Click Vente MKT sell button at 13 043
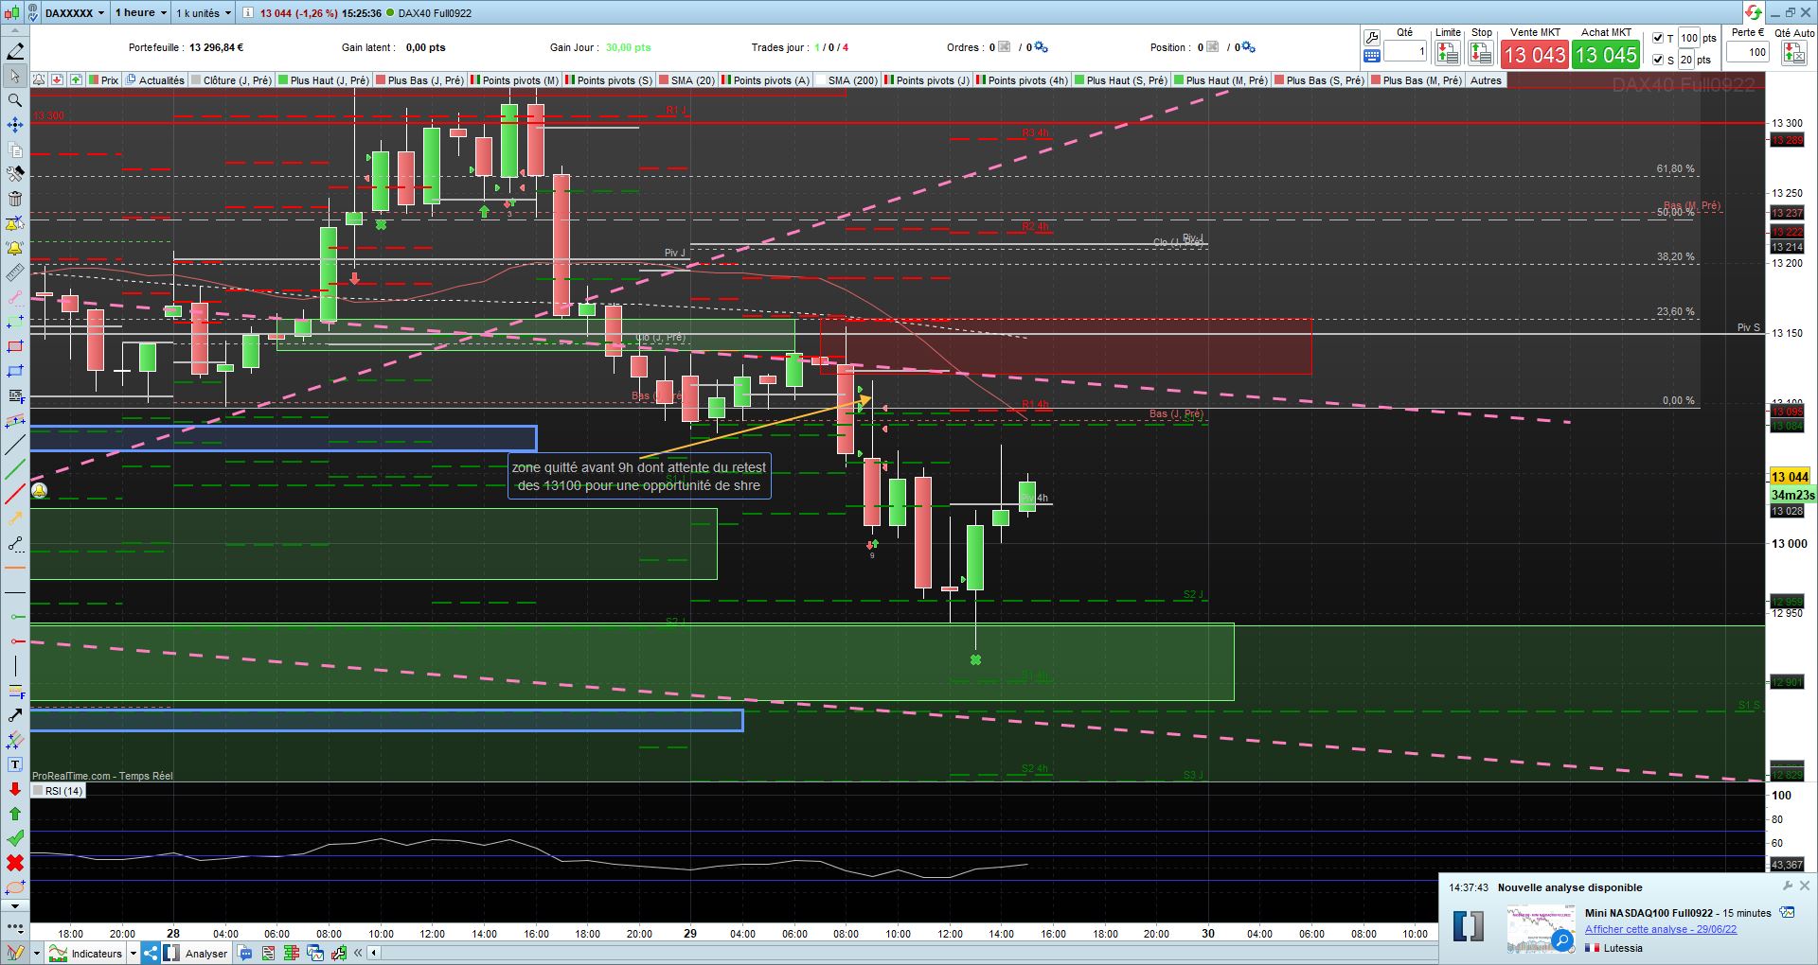 coord(1535,55)
